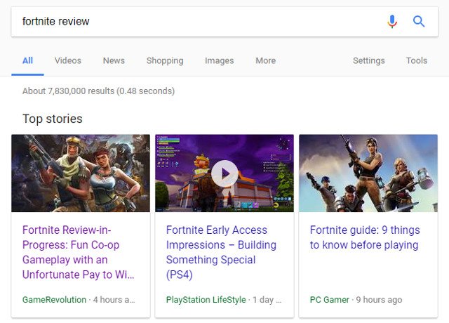Click the microphone voice search icon
Image resolution: width=449 pixels, height=323 pixels.
(x=392, y=22)
